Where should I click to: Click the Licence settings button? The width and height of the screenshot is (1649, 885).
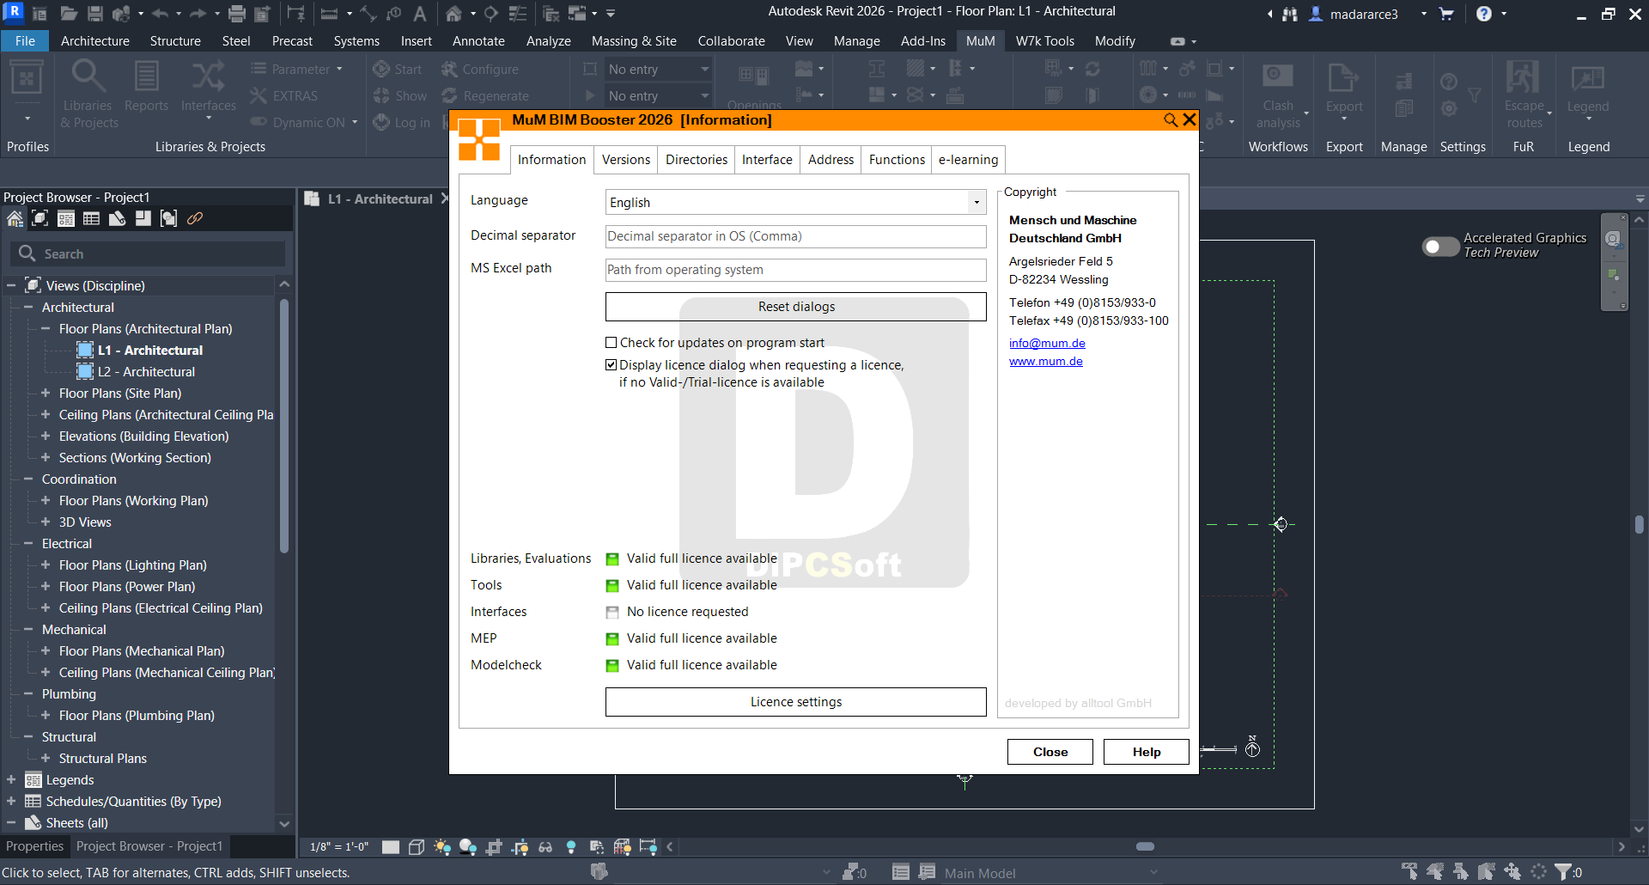tap(796, 702)
